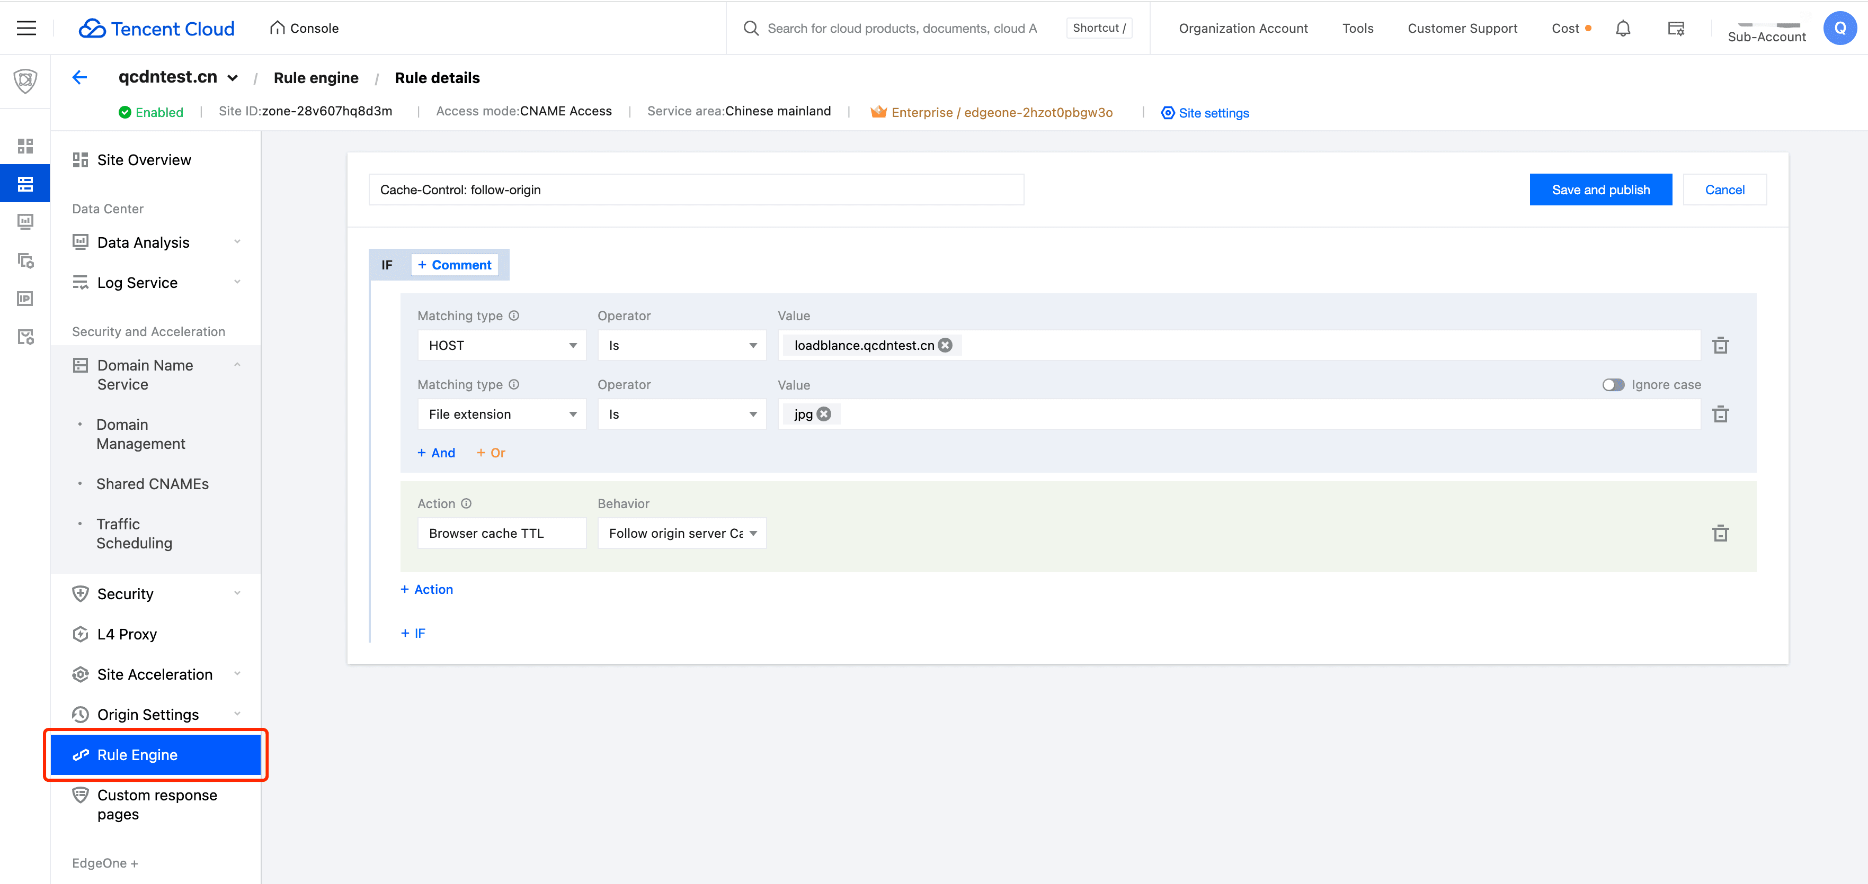Viewport: 1868px width, 884px height.
Task: Remove the jpg value tag
Action: pyautogui.click(x=824, y=414)
